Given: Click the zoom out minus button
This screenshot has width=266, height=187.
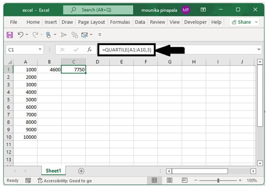Looking at the screenshot, I should tap(196, 181).
